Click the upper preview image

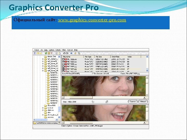coord(104,86)
